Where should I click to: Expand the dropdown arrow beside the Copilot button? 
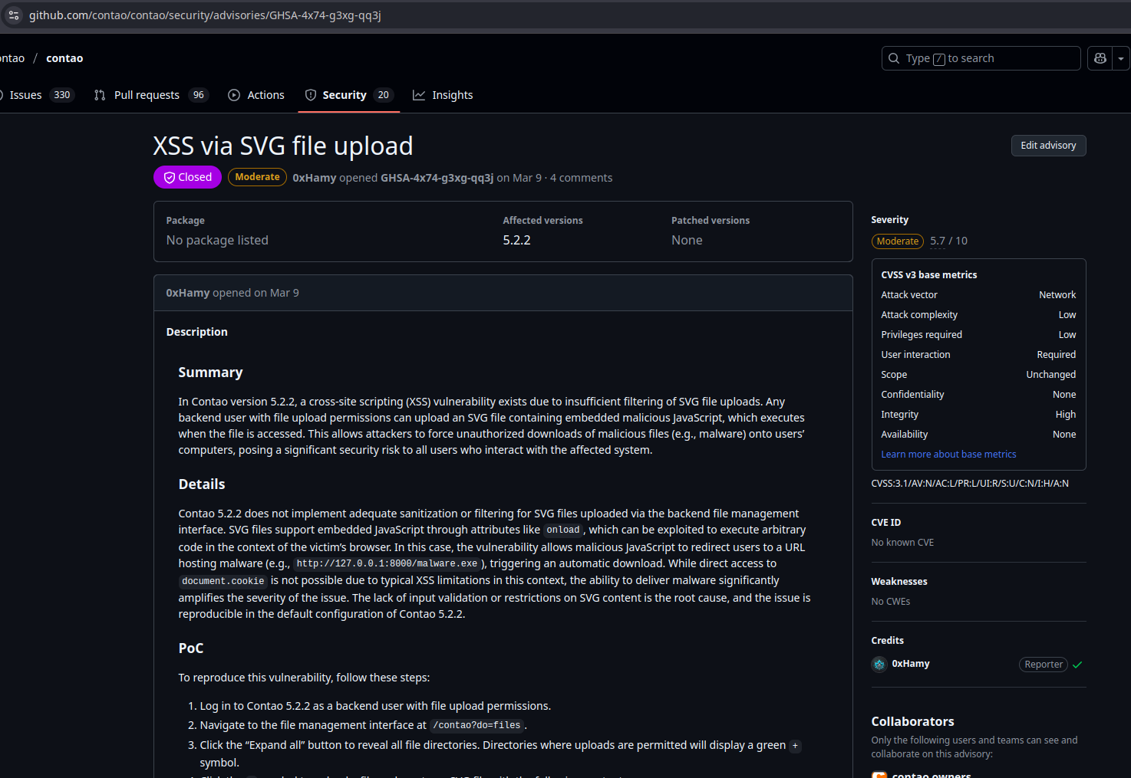point(1121,58)
